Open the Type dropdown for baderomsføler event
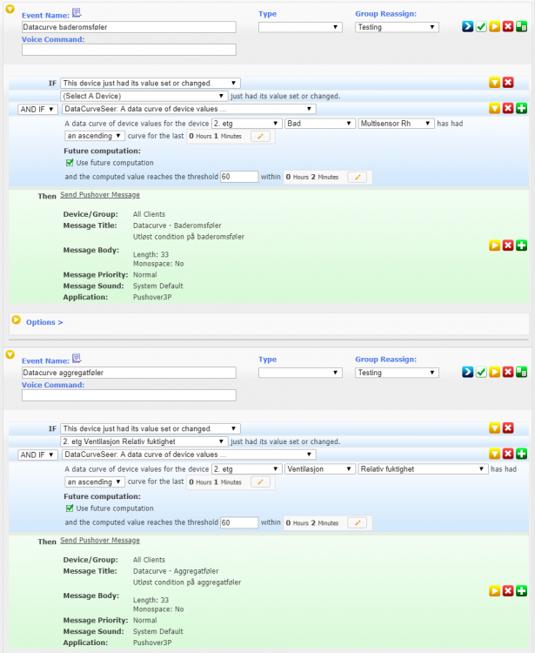535x653 pixels. pyautogui.click(x=300, y=27)
